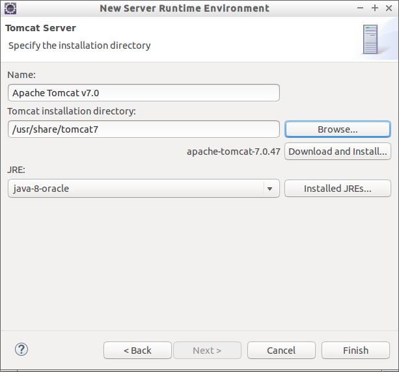Screen dimensions: 399x372
Task: Close the dialog with the X button
Action: click(x=389, y=8)
